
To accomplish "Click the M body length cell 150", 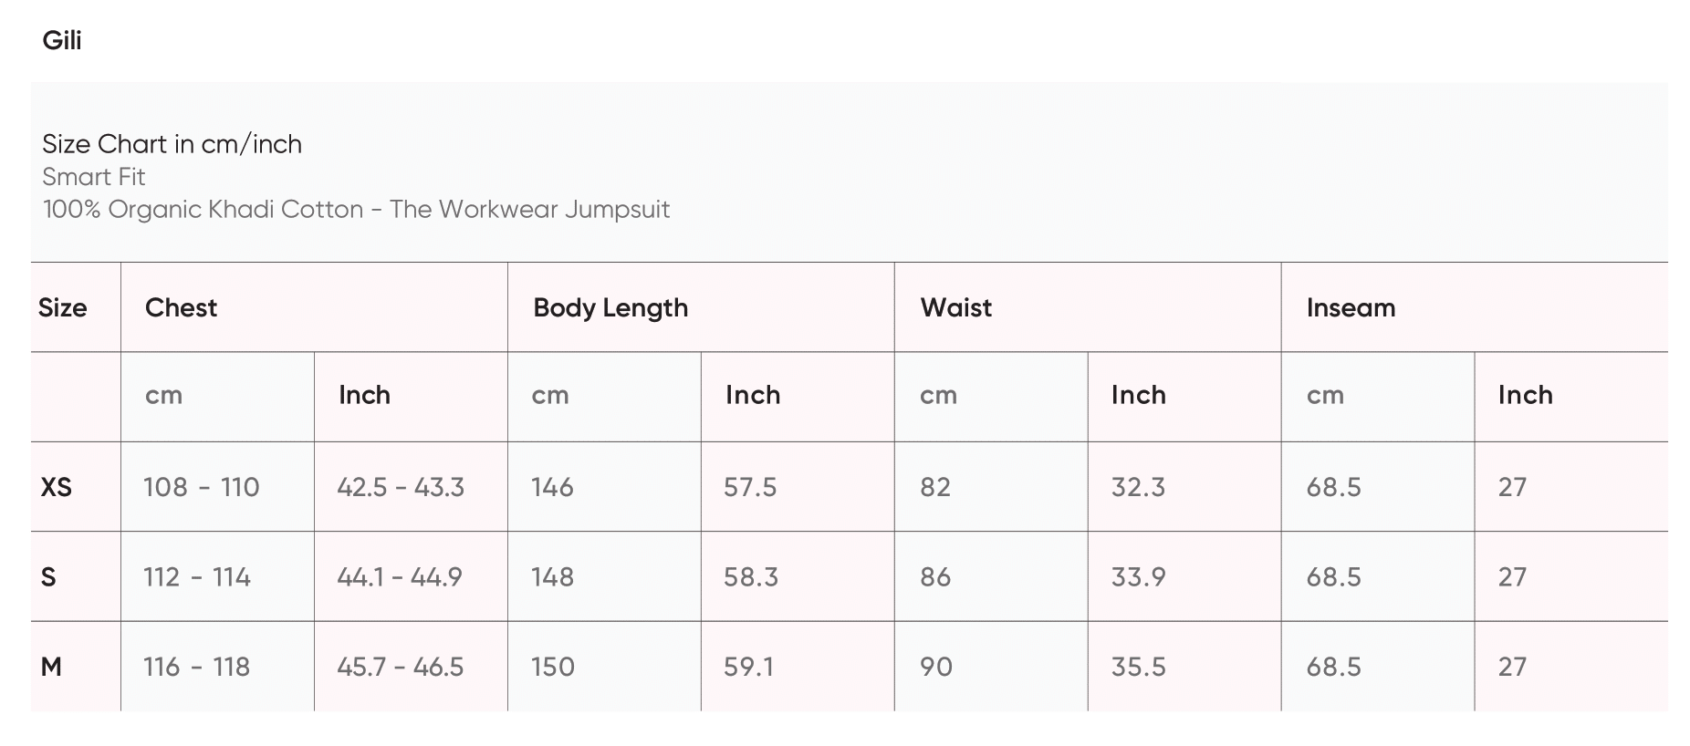I will 553,668.
